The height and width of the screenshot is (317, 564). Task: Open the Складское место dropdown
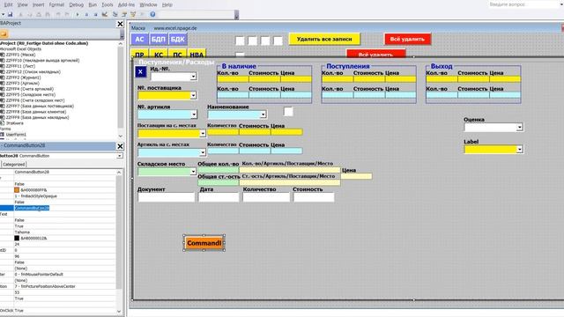pyautogui.click(x=193, y=172)
